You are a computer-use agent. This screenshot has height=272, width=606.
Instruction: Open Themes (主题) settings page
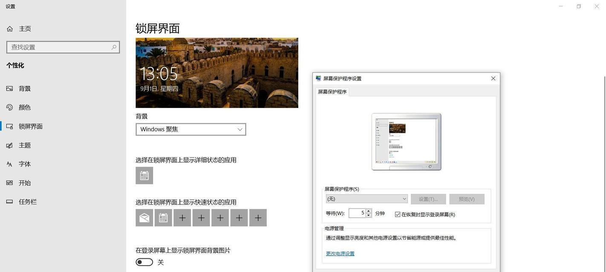[x=63, y=145]
